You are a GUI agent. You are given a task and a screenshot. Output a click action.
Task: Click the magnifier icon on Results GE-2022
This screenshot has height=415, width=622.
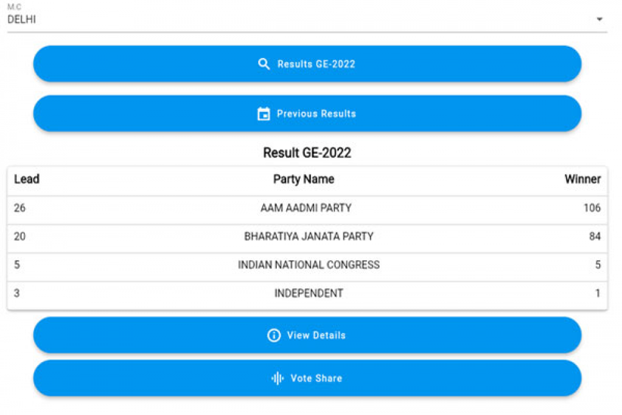tap(264, 64)
